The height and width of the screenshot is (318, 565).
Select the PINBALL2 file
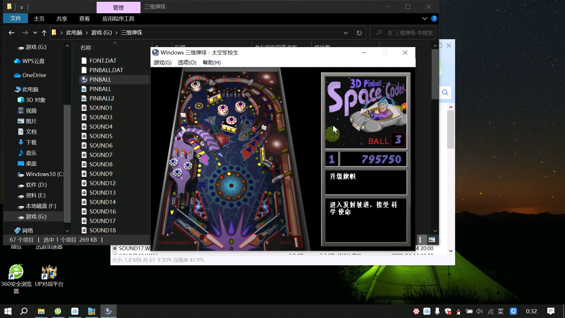click(x=98, y=98)
